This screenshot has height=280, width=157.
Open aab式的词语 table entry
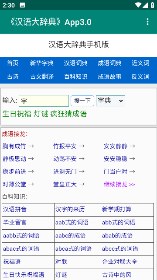tap(72, 223)
